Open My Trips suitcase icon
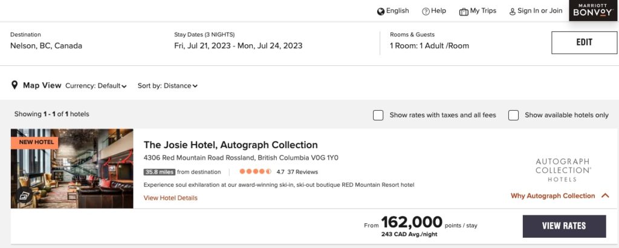 (464, 11)
